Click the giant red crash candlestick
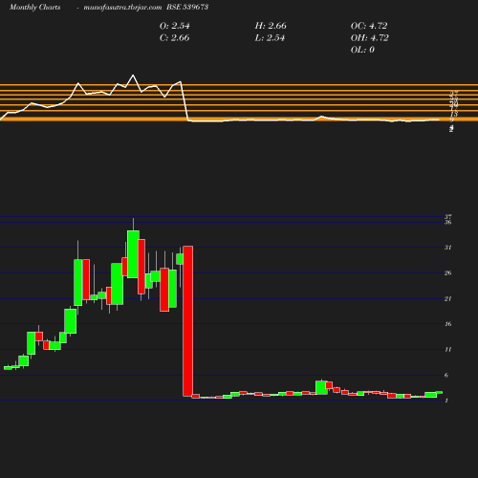Screen dimensions: 478x478 click(x=188, y=321)
